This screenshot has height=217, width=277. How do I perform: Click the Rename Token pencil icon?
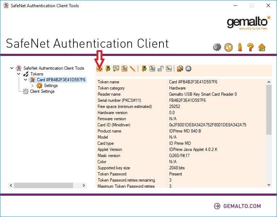coord(132,69)
